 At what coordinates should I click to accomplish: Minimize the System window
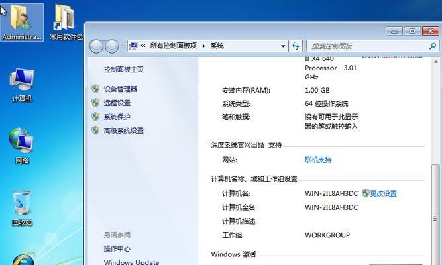pyautogui.click(x=394, y=31)
